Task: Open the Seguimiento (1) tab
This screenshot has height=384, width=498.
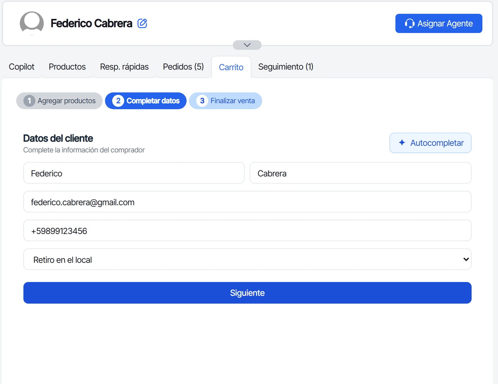Action: click(286, 67)
